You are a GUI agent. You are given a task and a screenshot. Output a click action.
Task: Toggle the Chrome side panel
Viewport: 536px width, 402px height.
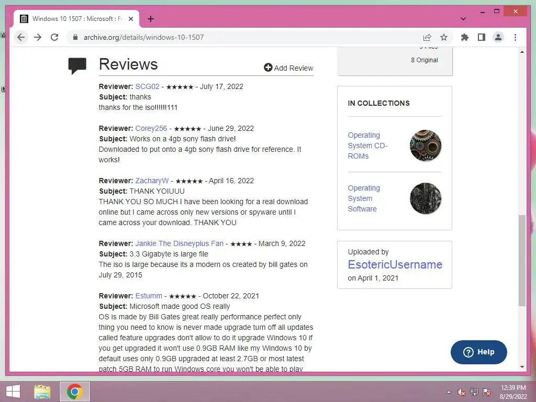[482, 37]
